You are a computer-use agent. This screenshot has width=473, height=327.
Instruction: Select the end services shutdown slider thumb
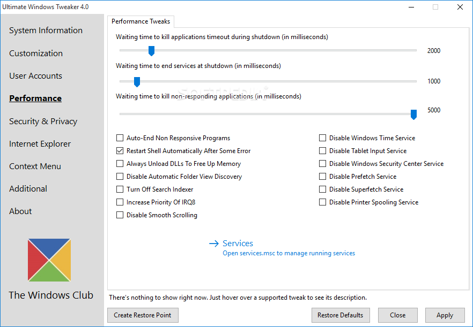tap(137, 82)
